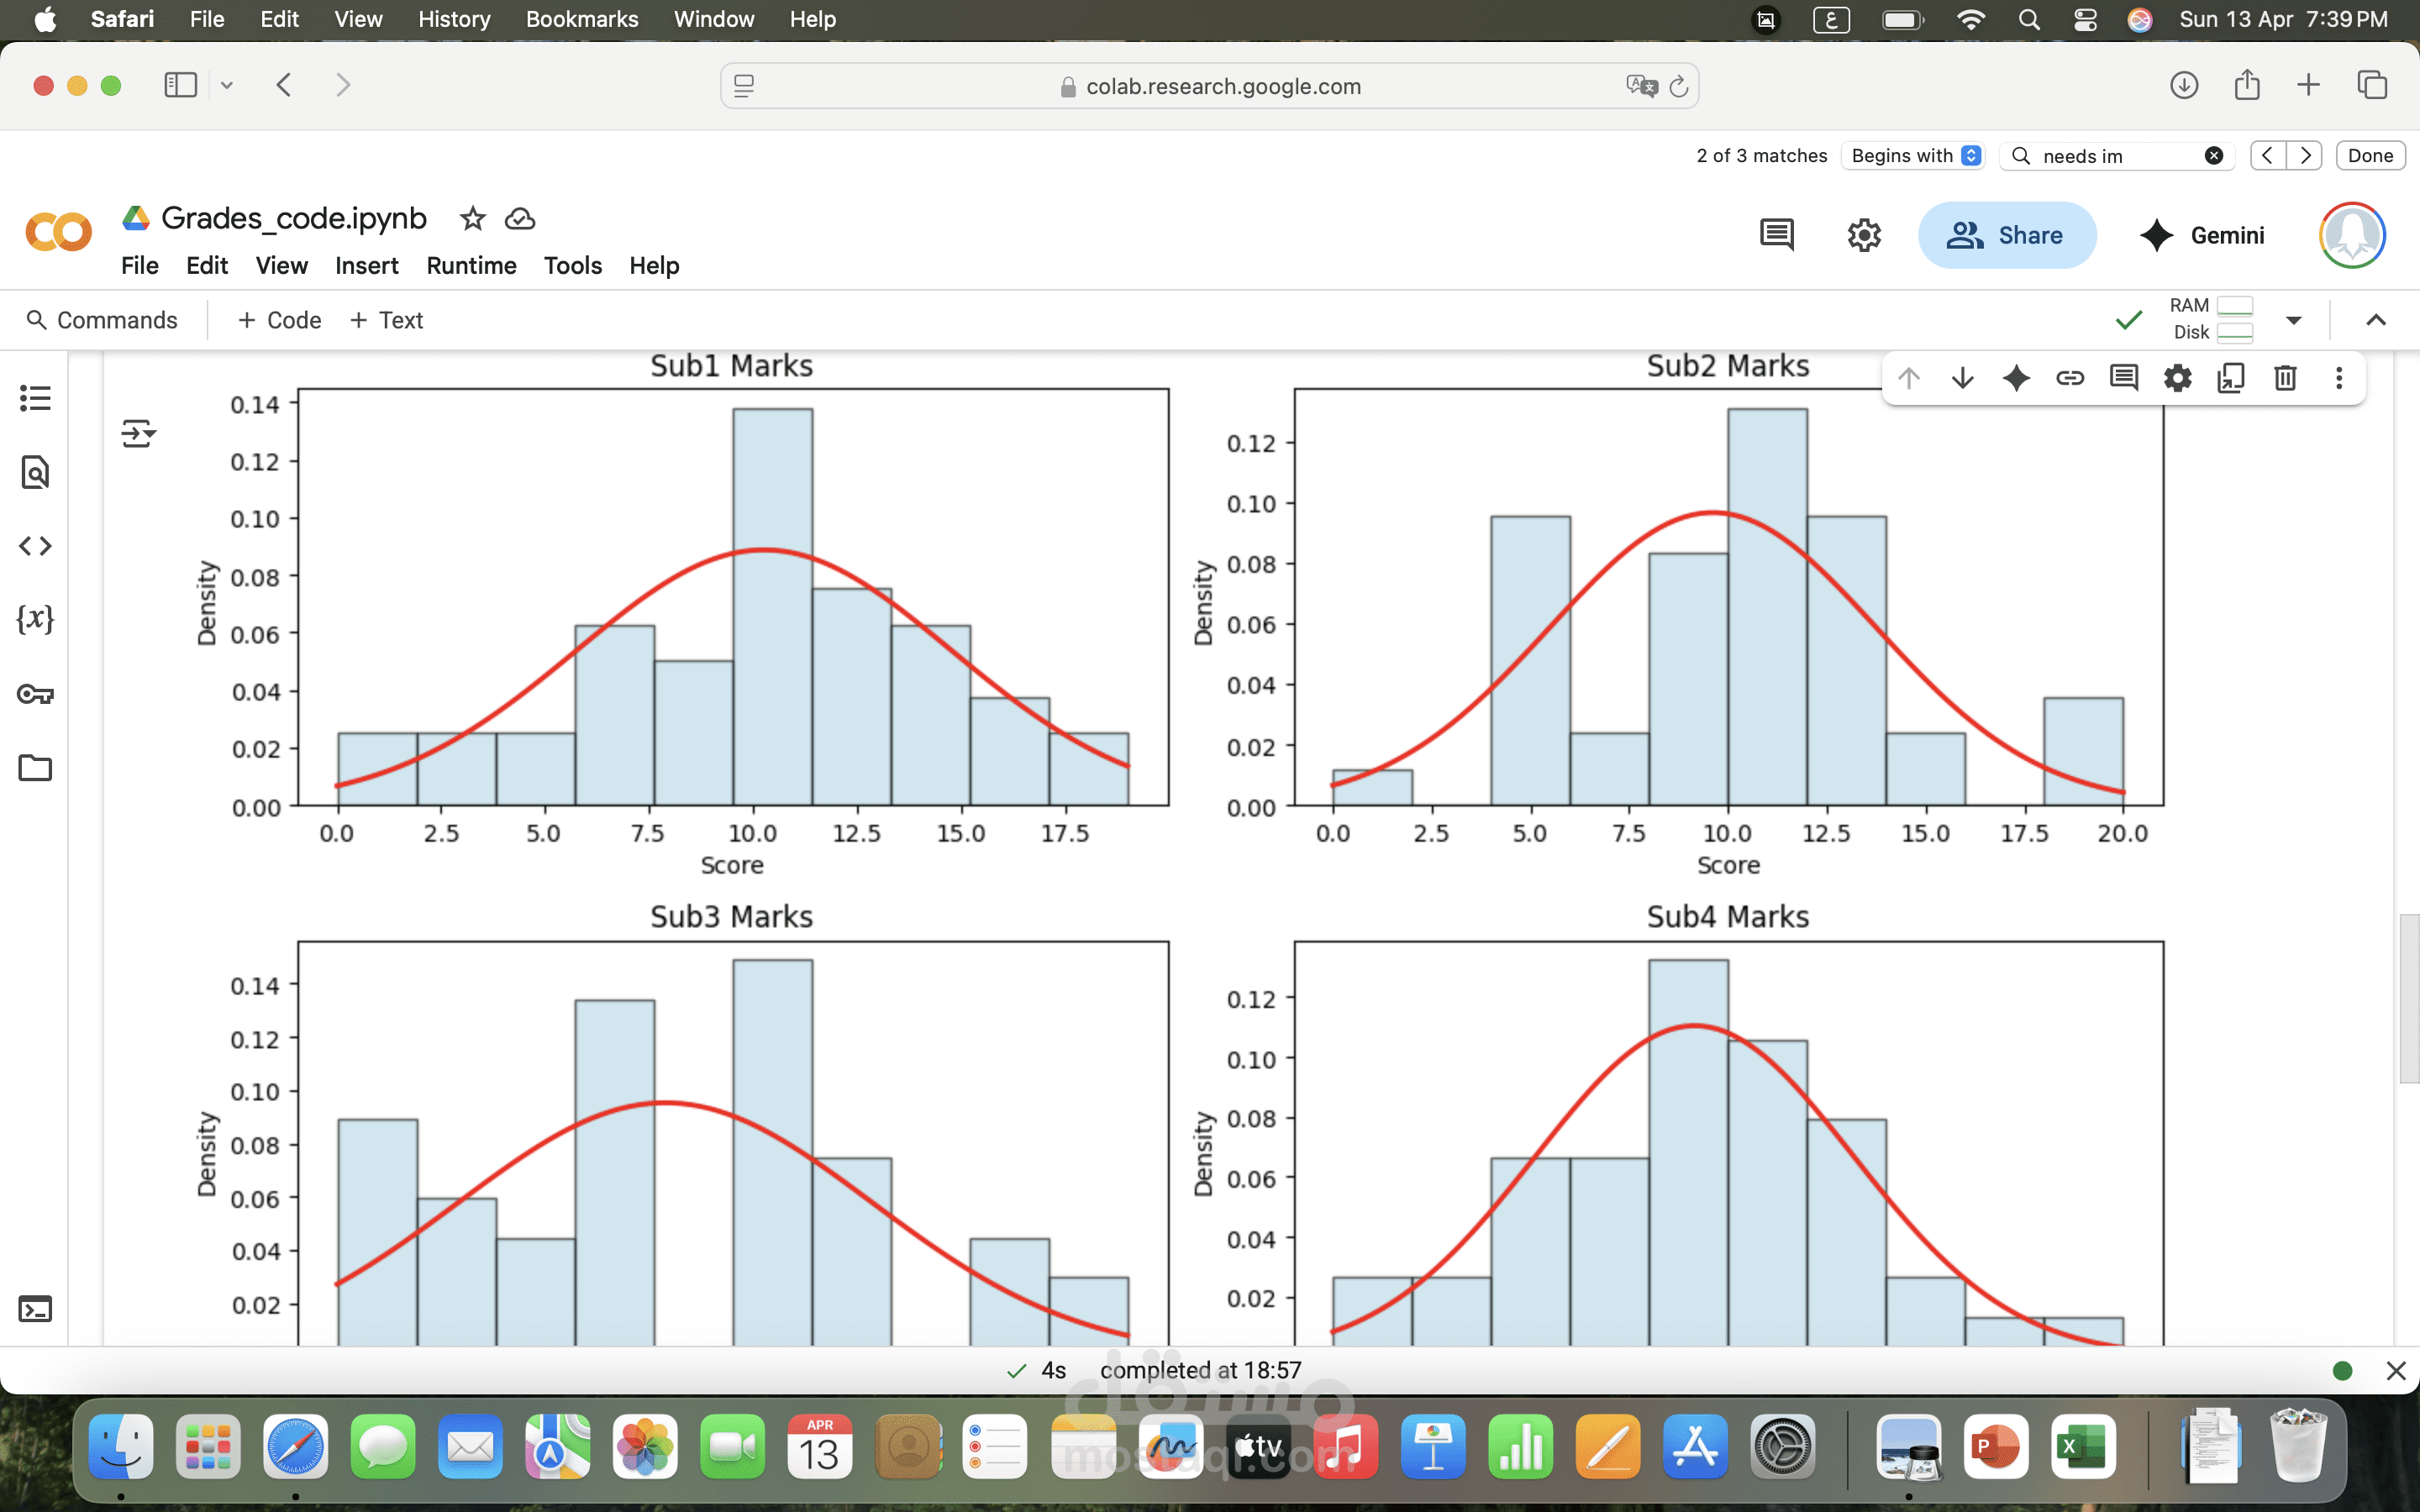Collapse the header with chevron up
This screenshot has width=2420, height=1512.
2376,320
